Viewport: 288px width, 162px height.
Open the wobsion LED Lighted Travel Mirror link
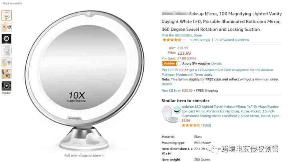[x=230, y=111]
